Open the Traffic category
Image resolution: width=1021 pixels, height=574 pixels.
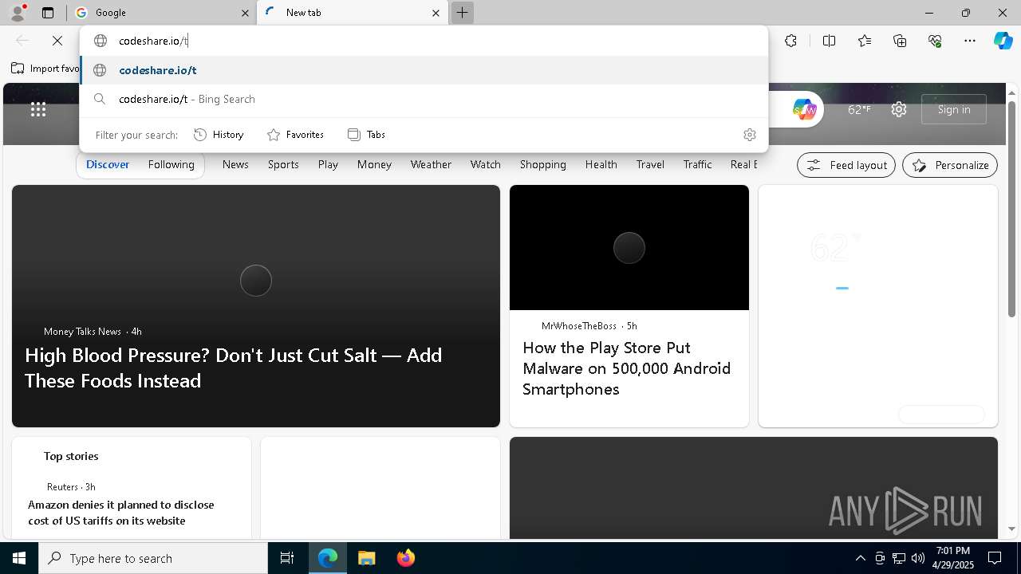click(697, 164)
